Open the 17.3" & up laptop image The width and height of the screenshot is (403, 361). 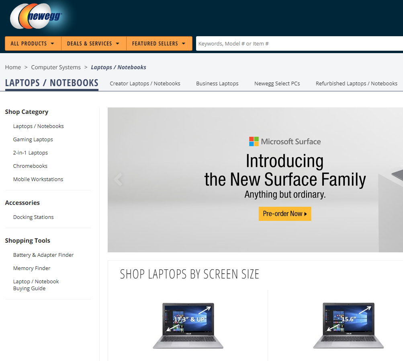(x=188, y=326)
